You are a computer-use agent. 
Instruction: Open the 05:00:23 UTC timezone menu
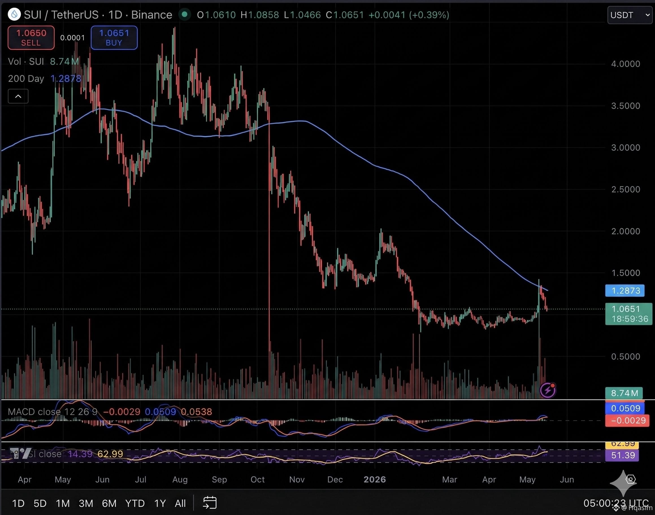tap(616, 503)
